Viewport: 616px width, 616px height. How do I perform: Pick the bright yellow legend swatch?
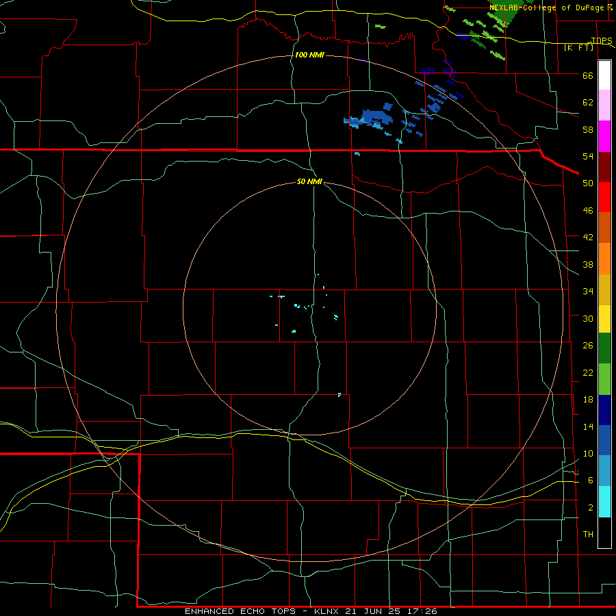coord(604,318)
